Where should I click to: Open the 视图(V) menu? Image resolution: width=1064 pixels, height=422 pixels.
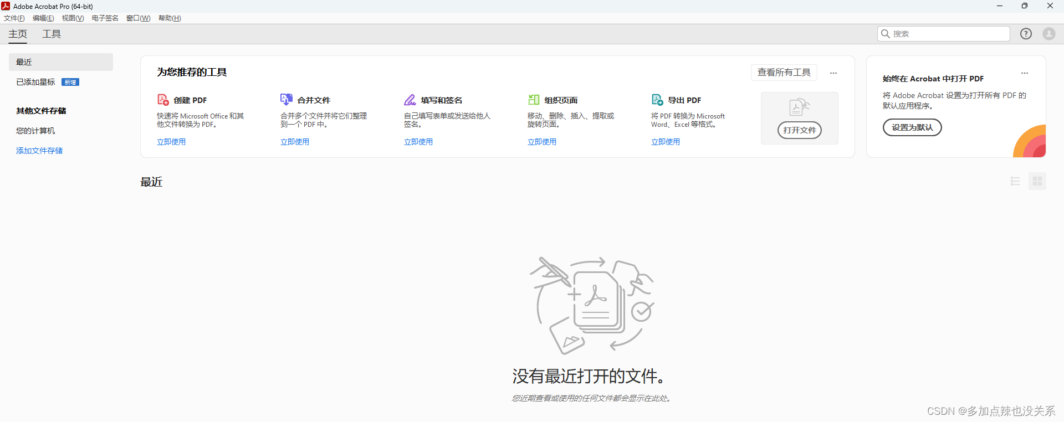click(73, 18)
